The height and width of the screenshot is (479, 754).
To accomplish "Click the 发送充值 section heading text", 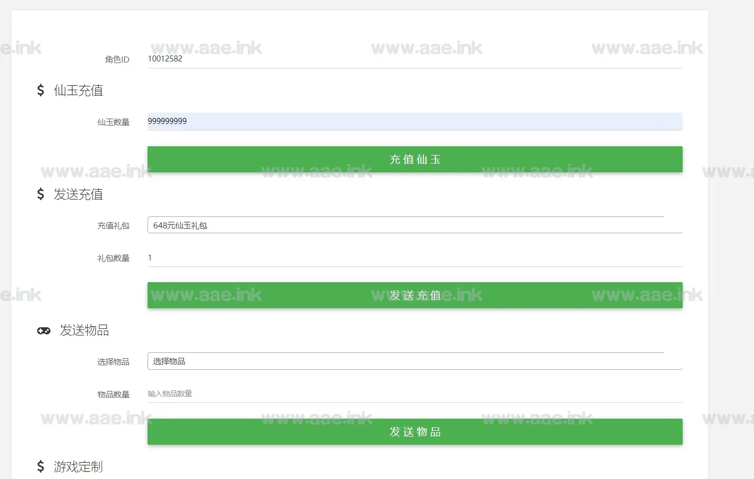I will pos(78,194).
